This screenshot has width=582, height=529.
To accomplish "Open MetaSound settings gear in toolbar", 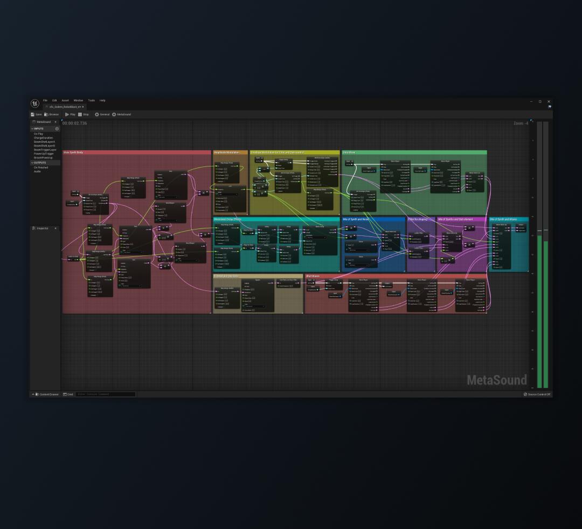I will [x=114, y=115].
